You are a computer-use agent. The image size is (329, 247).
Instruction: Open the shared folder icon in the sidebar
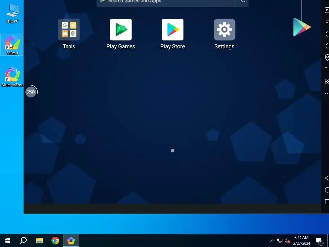point(327,69)
